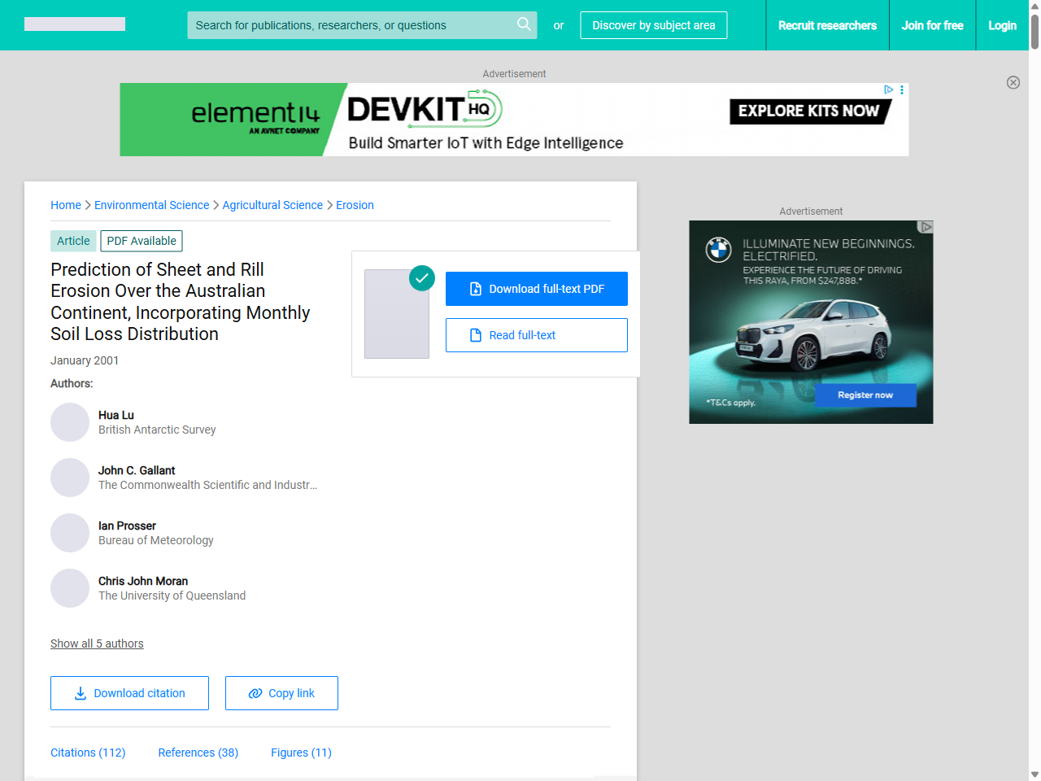Download the full-text PDF
Screen dimensions: 1041x781
[536, 289]
